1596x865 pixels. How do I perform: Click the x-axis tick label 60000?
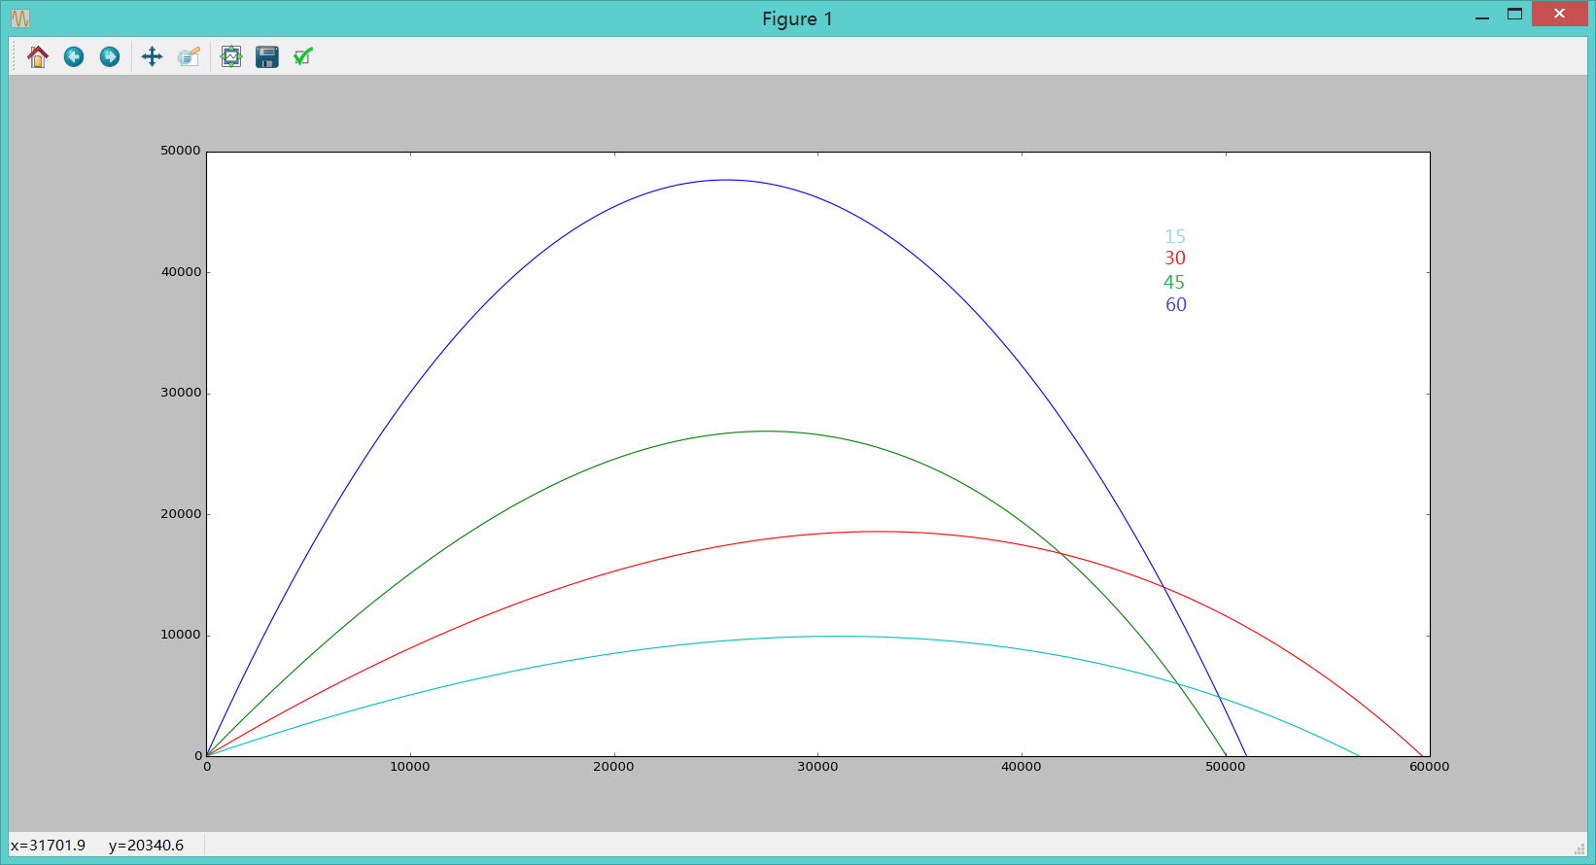1430,767
